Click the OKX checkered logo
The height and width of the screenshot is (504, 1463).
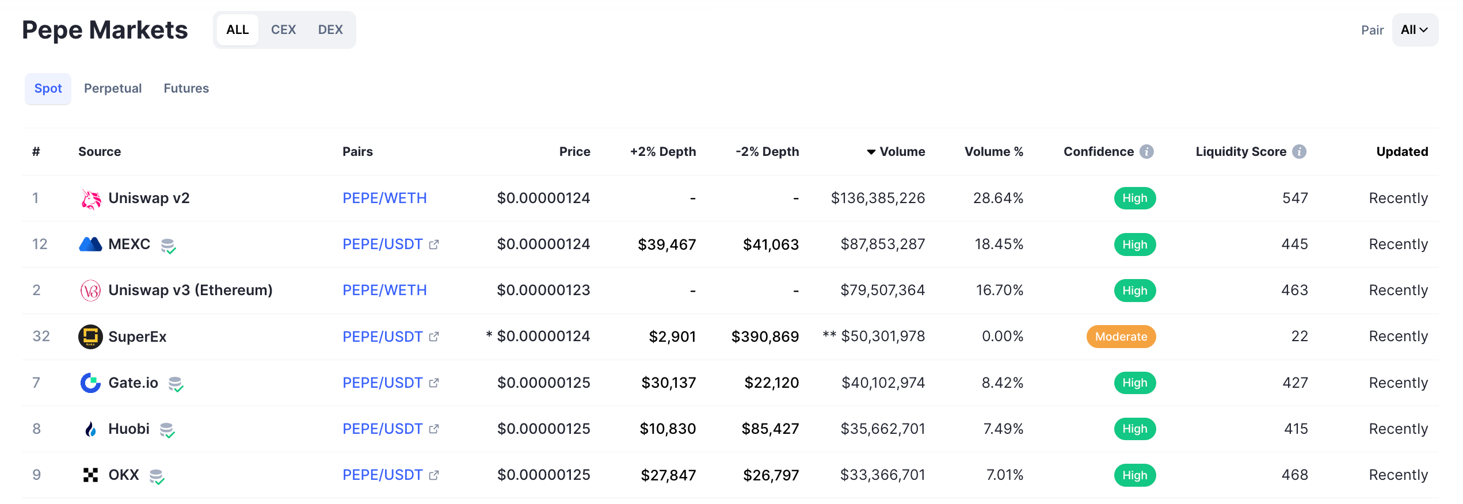pyautogui.click(x=90, y=475)
